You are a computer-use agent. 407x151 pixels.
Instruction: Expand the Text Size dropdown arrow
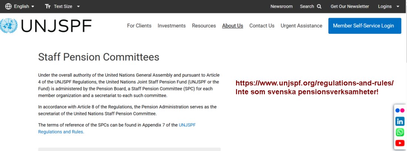[78, 7]
